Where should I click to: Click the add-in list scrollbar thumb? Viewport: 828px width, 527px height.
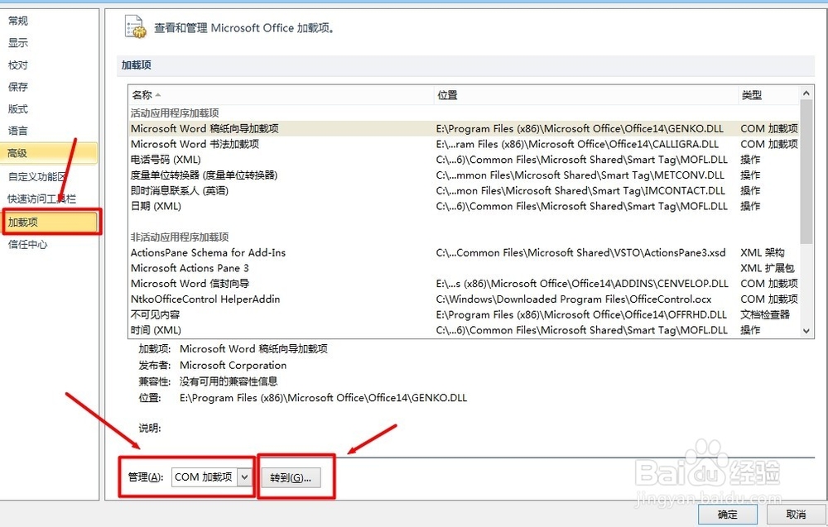coord(806,171)
